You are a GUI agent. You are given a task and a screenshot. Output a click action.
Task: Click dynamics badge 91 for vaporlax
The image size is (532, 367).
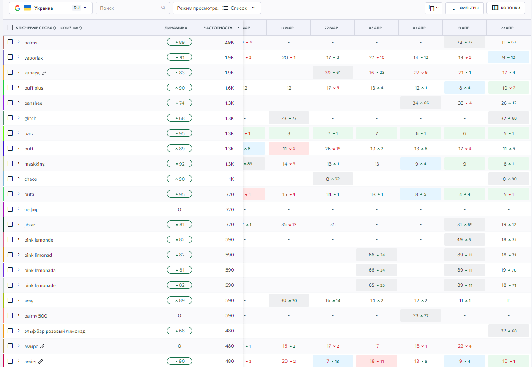click(x=179, y=57)
